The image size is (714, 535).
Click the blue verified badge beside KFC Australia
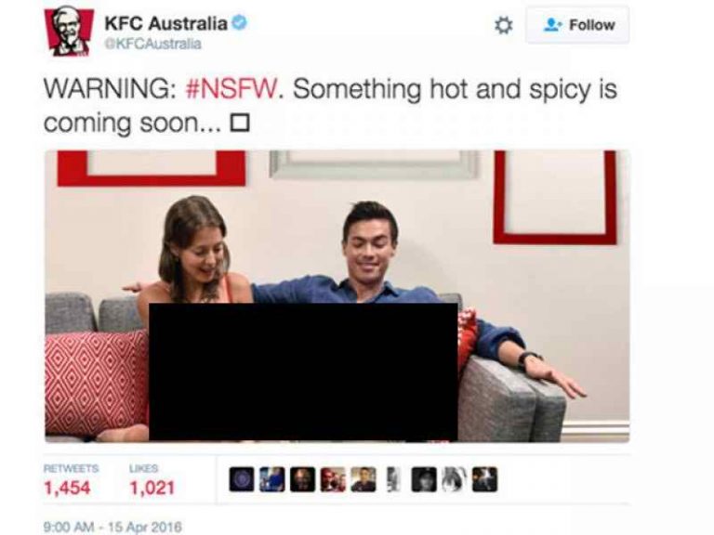tap(240, 22)
